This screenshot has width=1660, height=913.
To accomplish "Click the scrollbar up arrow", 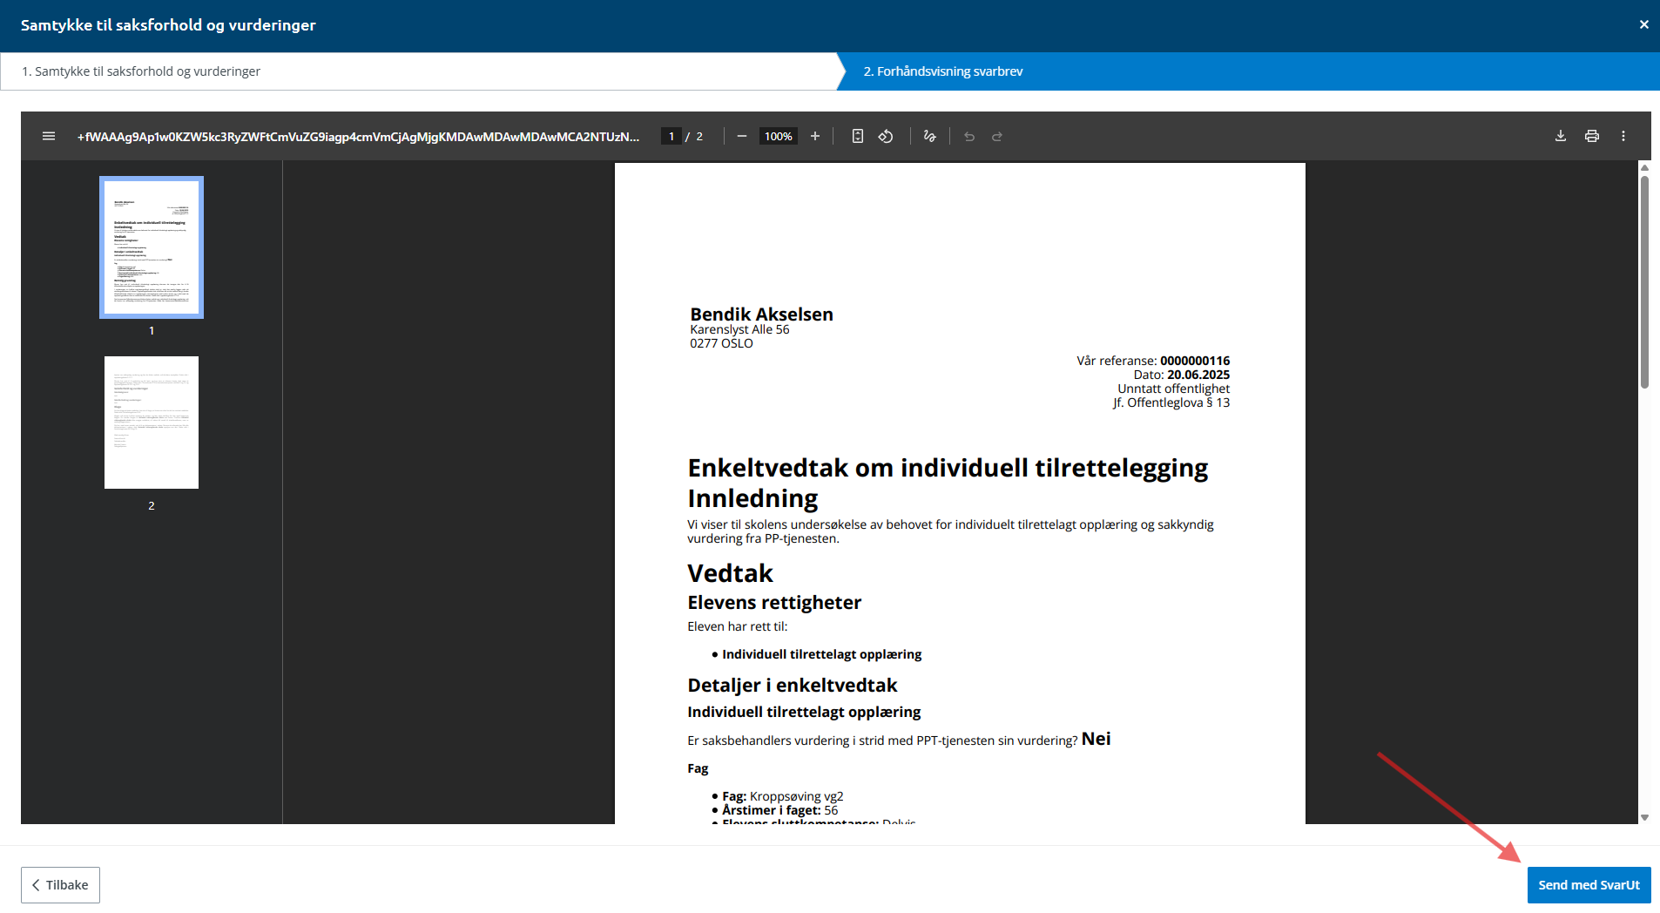I will (1644, 167).
